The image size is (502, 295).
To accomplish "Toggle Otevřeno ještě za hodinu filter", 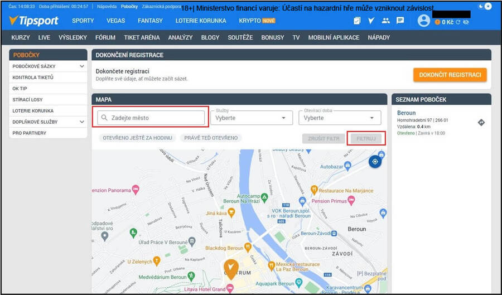I will [x=137, y=138].
